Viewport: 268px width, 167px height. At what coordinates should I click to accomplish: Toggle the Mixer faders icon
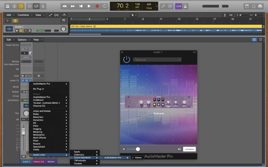(36, 6)
